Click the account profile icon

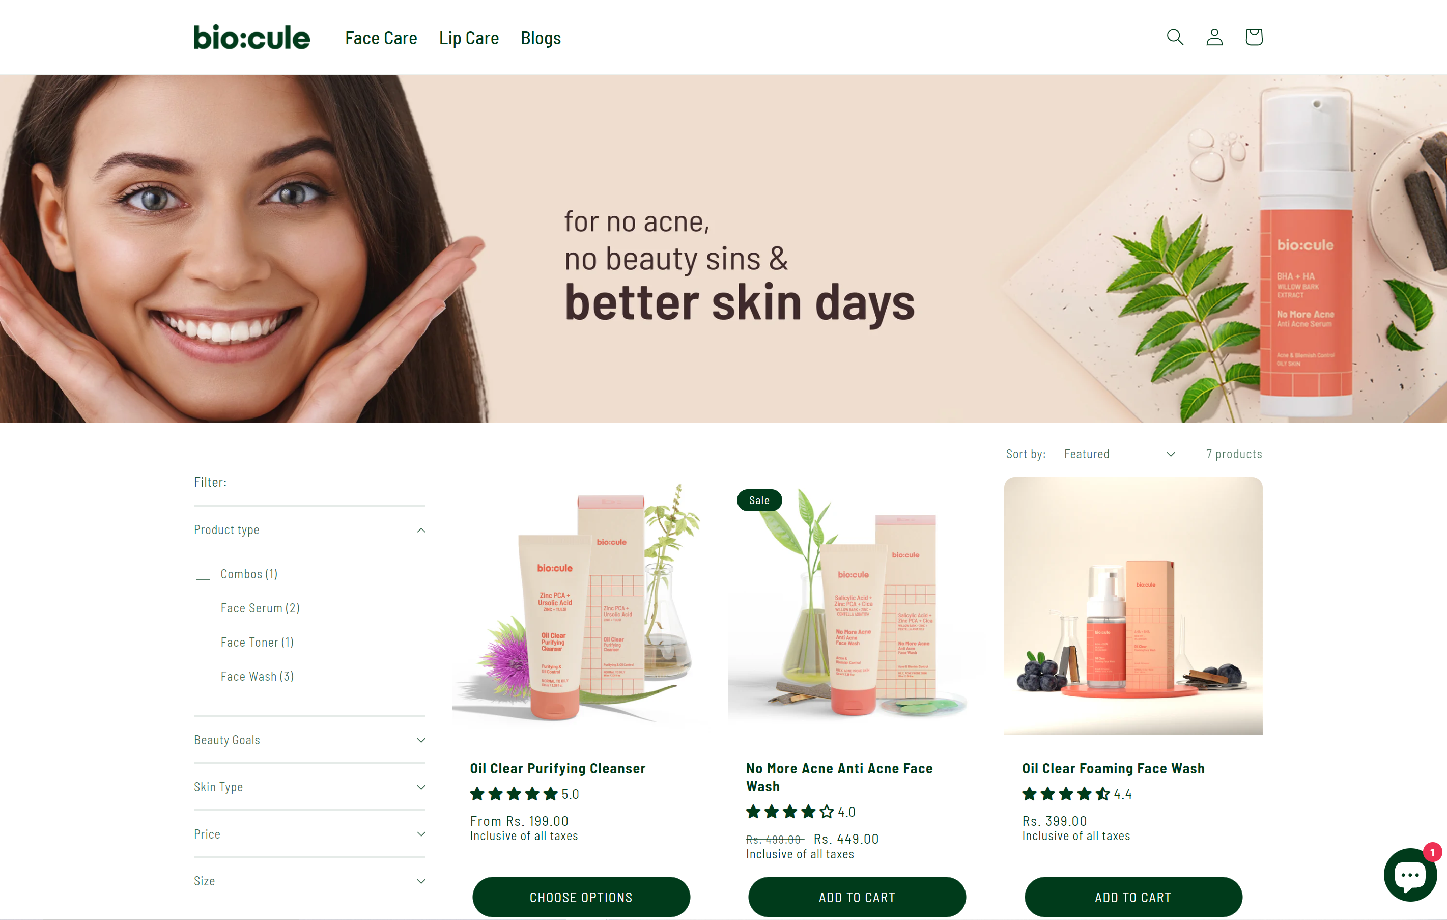(x=1214, y=37)
